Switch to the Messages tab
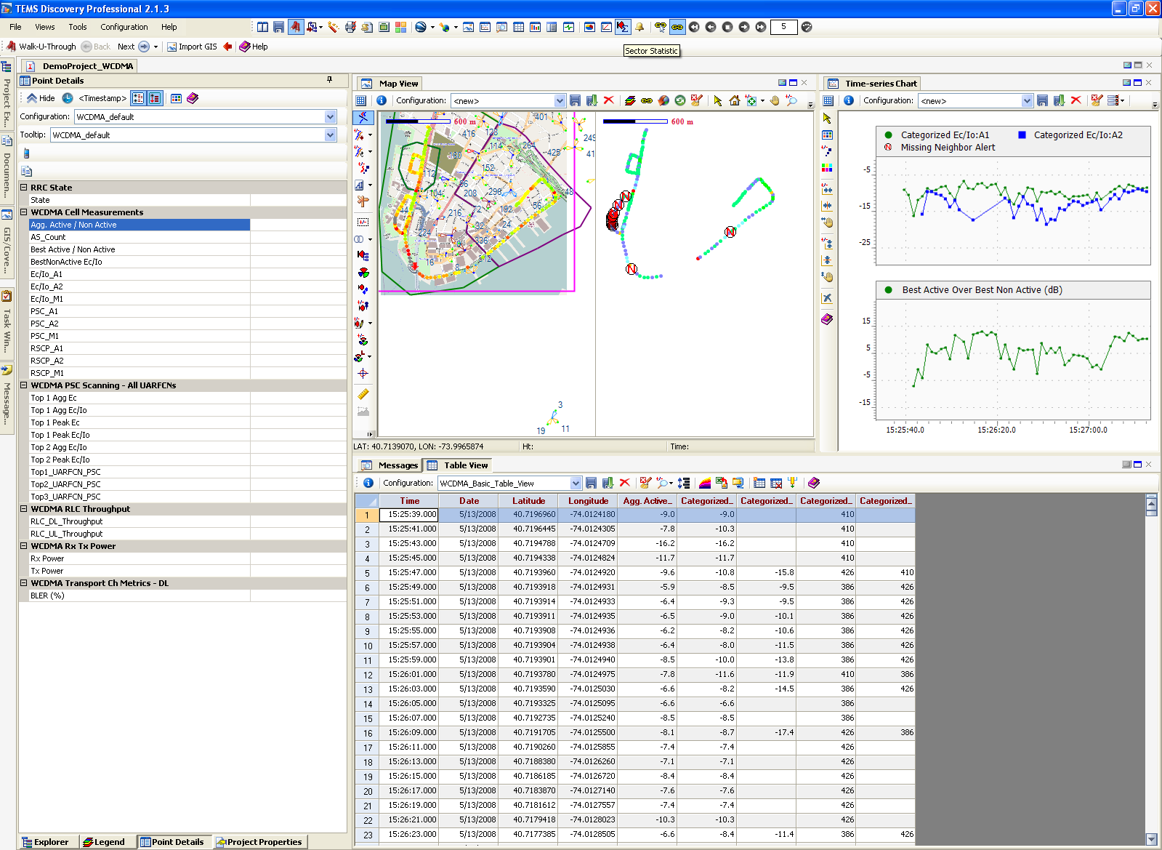 click(x=390, y=465)
